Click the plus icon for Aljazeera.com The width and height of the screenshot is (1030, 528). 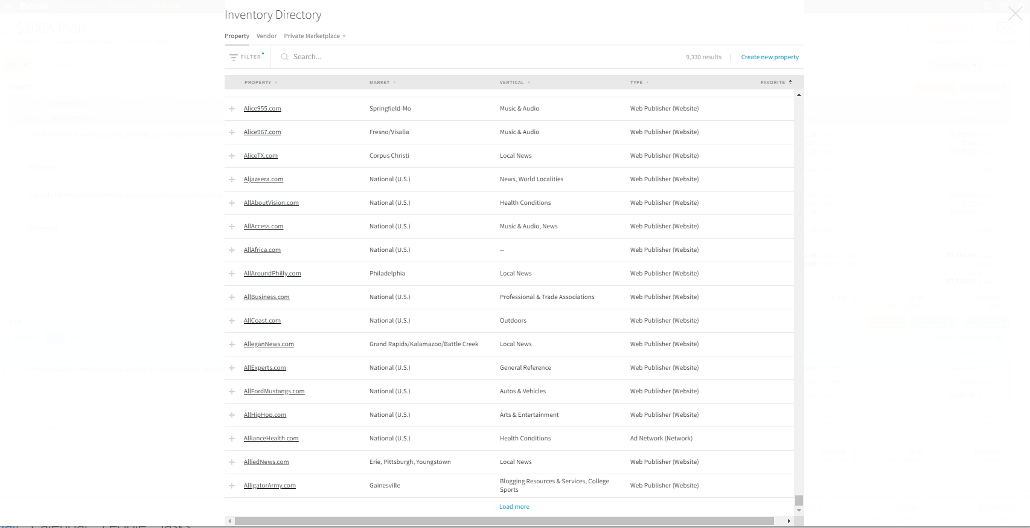[232, 179]
